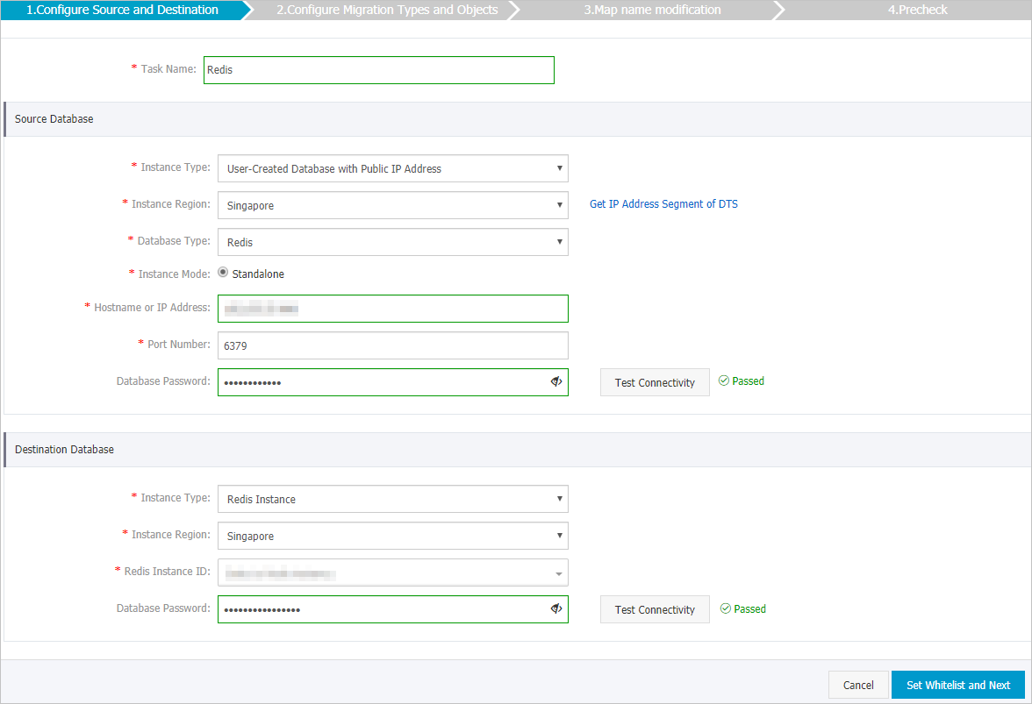This screenshot has height=704, width=1032.
Task: Switch to Configure Migration Types and Objects step
Action: coord(389,10)
